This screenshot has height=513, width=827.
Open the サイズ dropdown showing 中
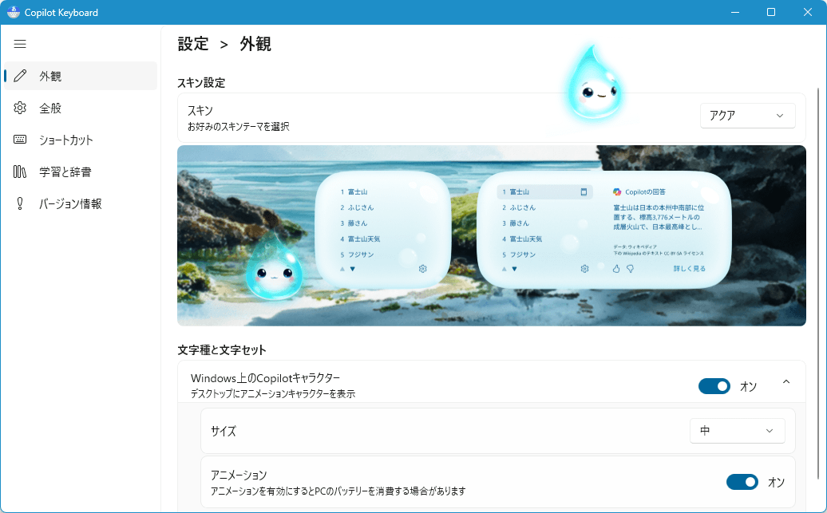[x=737, y=431]
